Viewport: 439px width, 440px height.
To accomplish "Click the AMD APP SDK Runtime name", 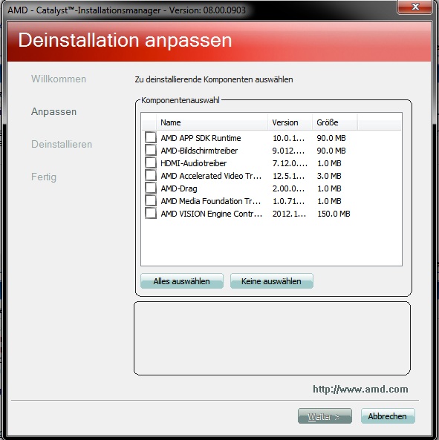I will (x=201, y=138).
